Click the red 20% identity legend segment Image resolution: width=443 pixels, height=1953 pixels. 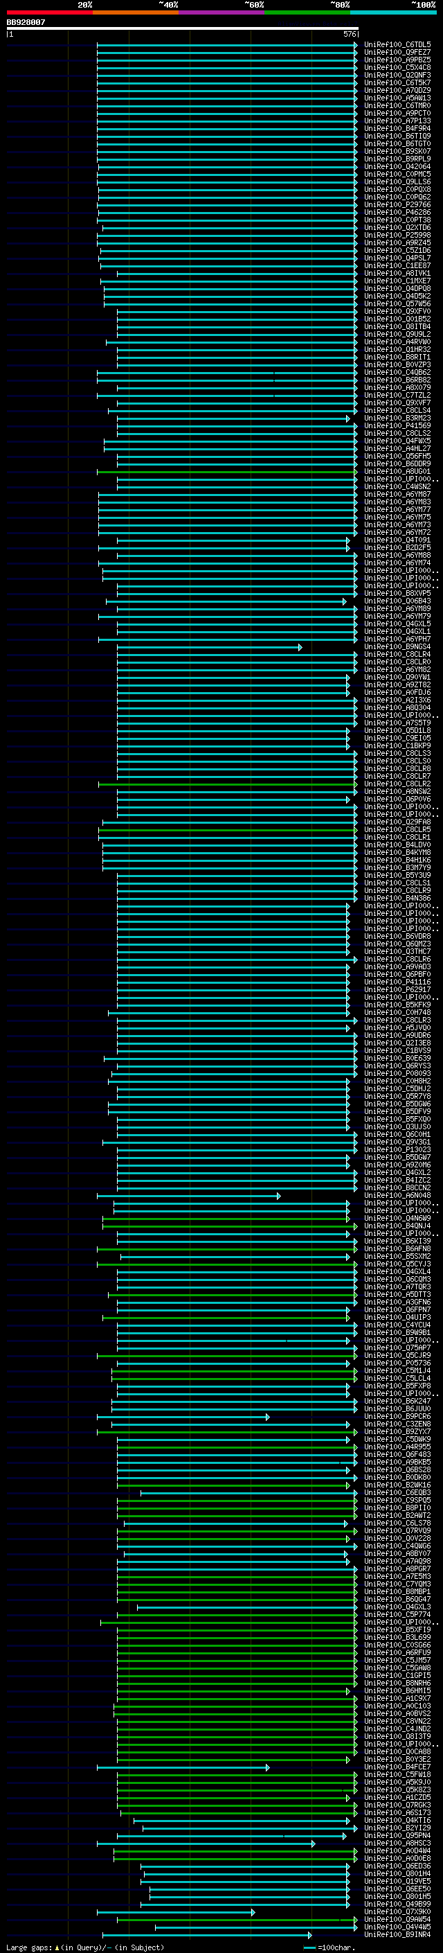50,12
